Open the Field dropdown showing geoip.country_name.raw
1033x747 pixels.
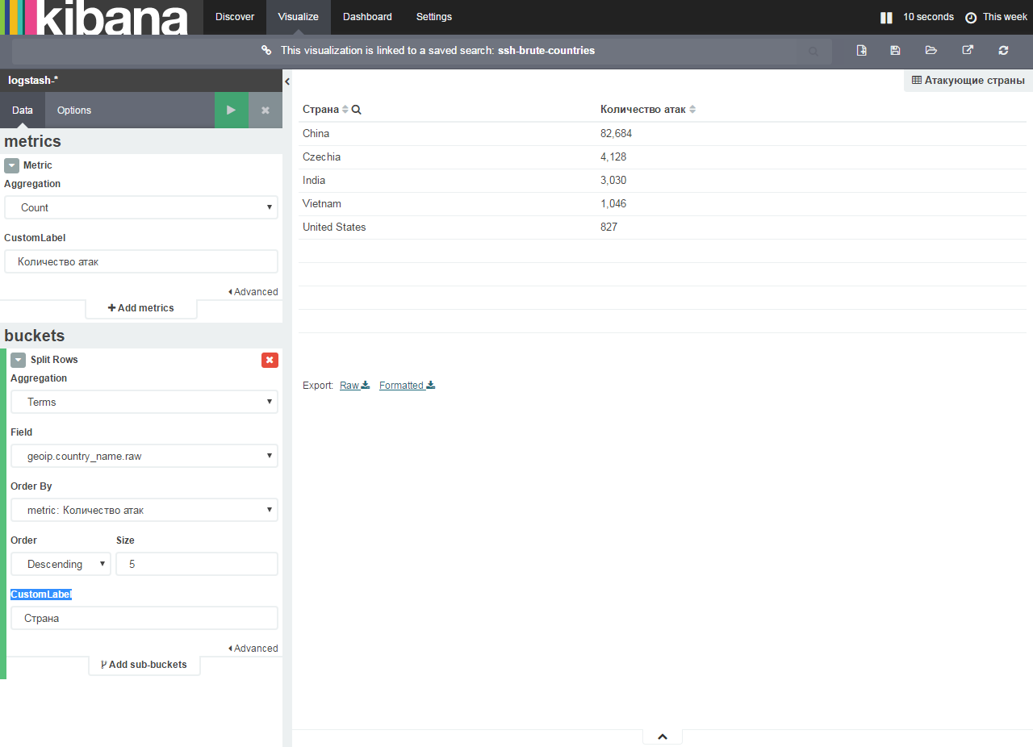144,456
